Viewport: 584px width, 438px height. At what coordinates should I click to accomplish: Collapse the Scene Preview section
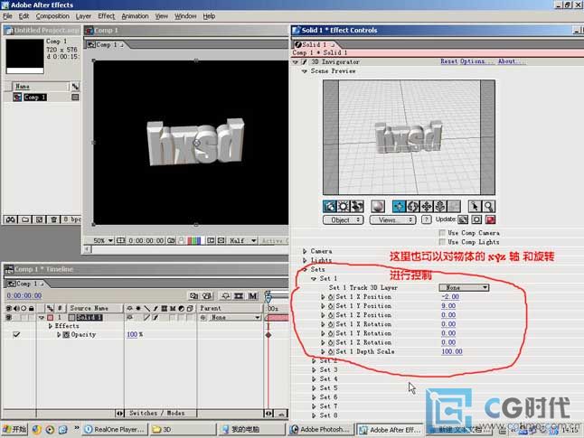305,71
